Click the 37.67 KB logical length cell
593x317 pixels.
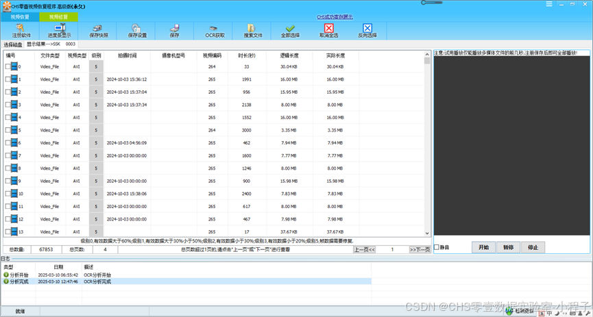[x=289, y=231]
